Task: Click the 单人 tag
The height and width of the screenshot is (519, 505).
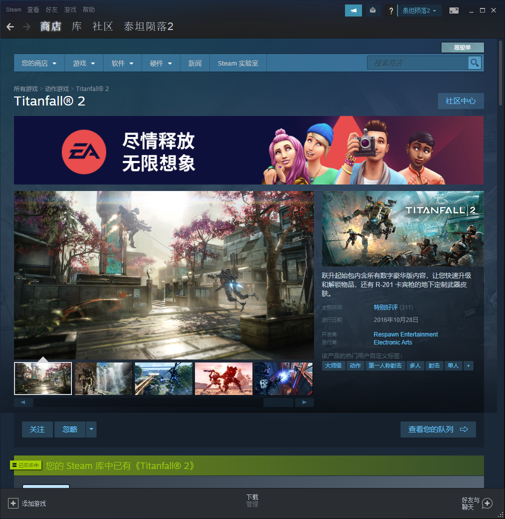Action: coord(453,365)
